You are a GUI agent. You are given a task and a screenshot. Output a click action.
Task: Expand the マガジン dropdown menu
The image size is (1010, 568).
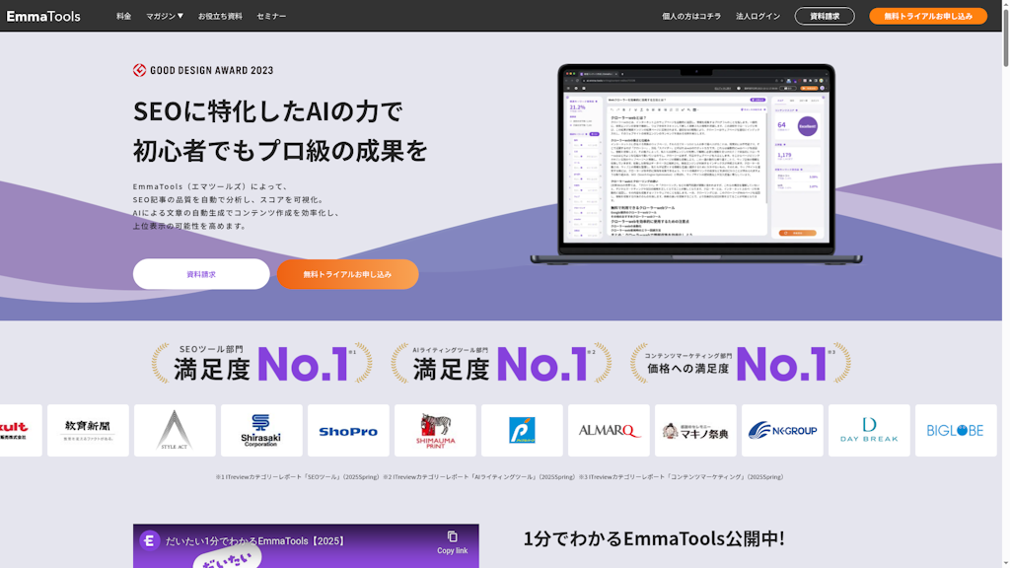[165, 16]
